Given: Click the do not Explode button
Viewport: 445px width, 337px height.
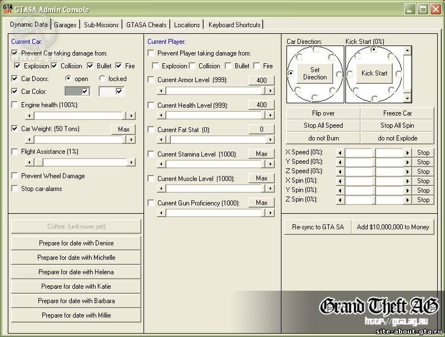Looking at the screenshot, I should click(397, 138).
